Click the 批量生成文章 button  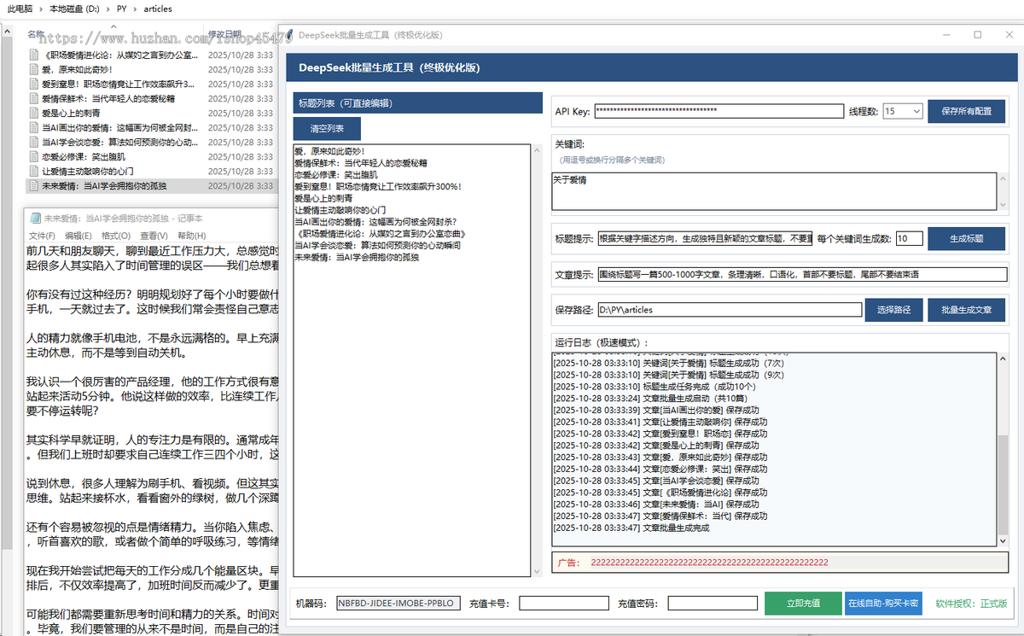967,310
